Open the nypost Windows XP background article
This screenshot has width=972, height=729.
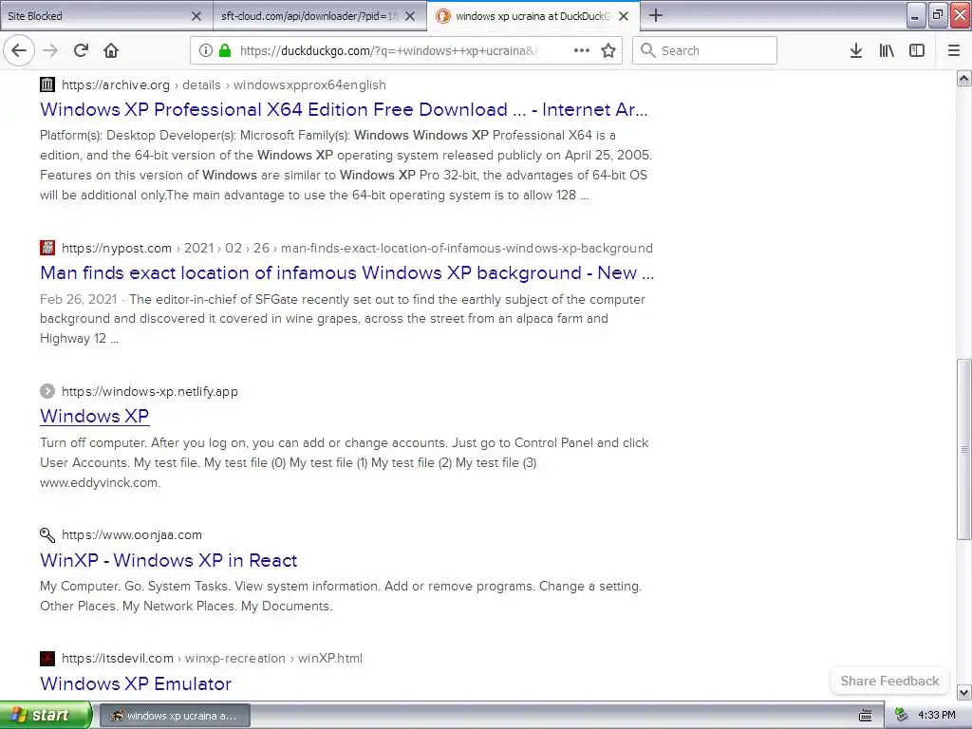point(346,272)
